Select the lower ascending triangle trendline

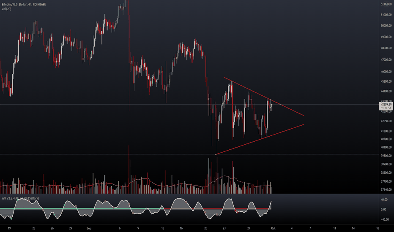click(x=260, y=140)
